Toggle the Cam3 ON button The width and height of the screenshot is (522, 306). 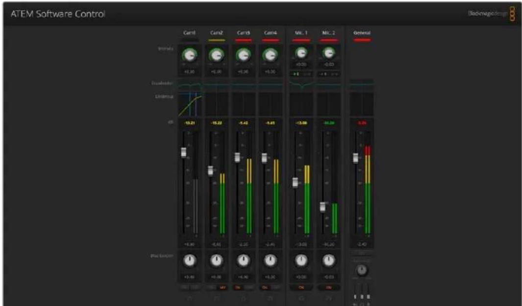238,287
